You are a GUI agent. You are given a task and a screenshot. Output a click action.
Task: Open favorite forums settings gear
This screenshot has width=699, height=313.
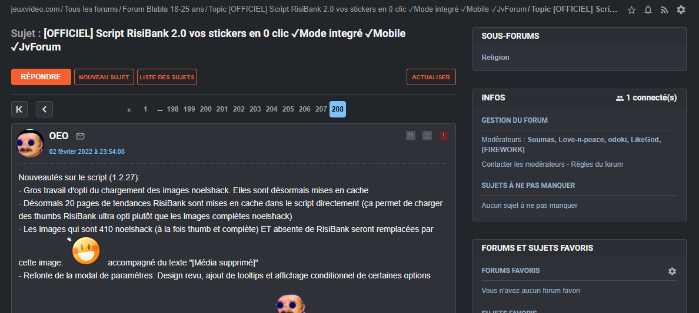(x=672, y=271)
